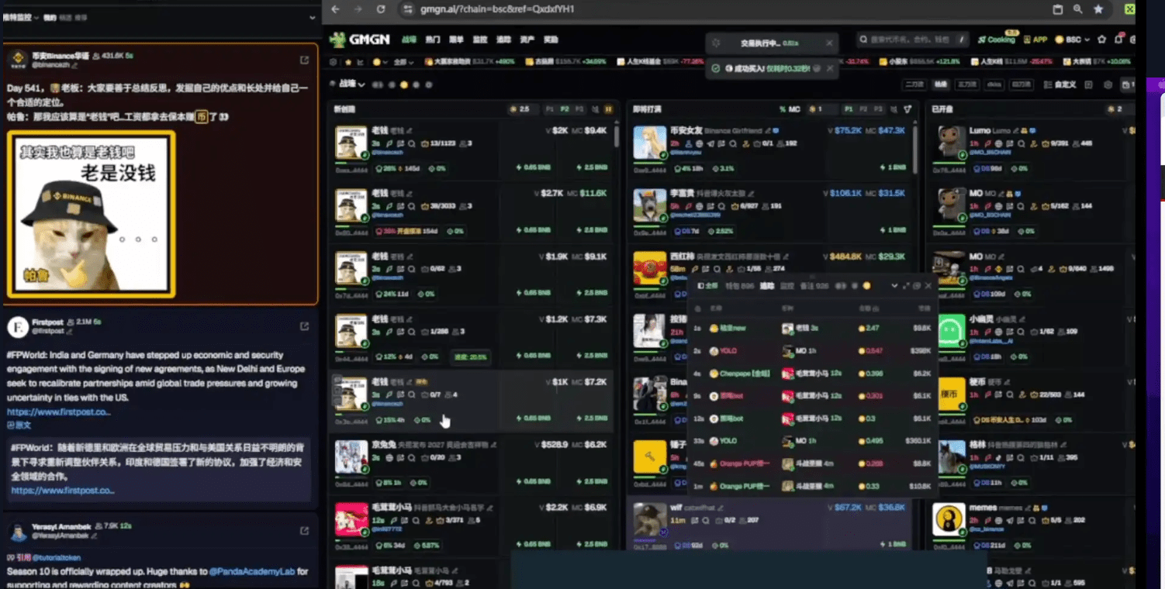This screenshot has height=589, width=1165.
Task: Open the site information icon beside URL
Action: coord(408,9)
